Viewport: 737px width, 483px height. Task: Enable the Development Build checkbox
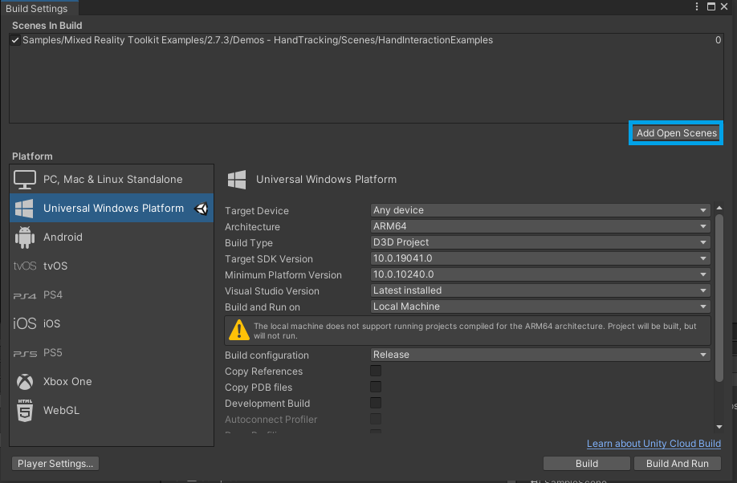coord(376,403)
